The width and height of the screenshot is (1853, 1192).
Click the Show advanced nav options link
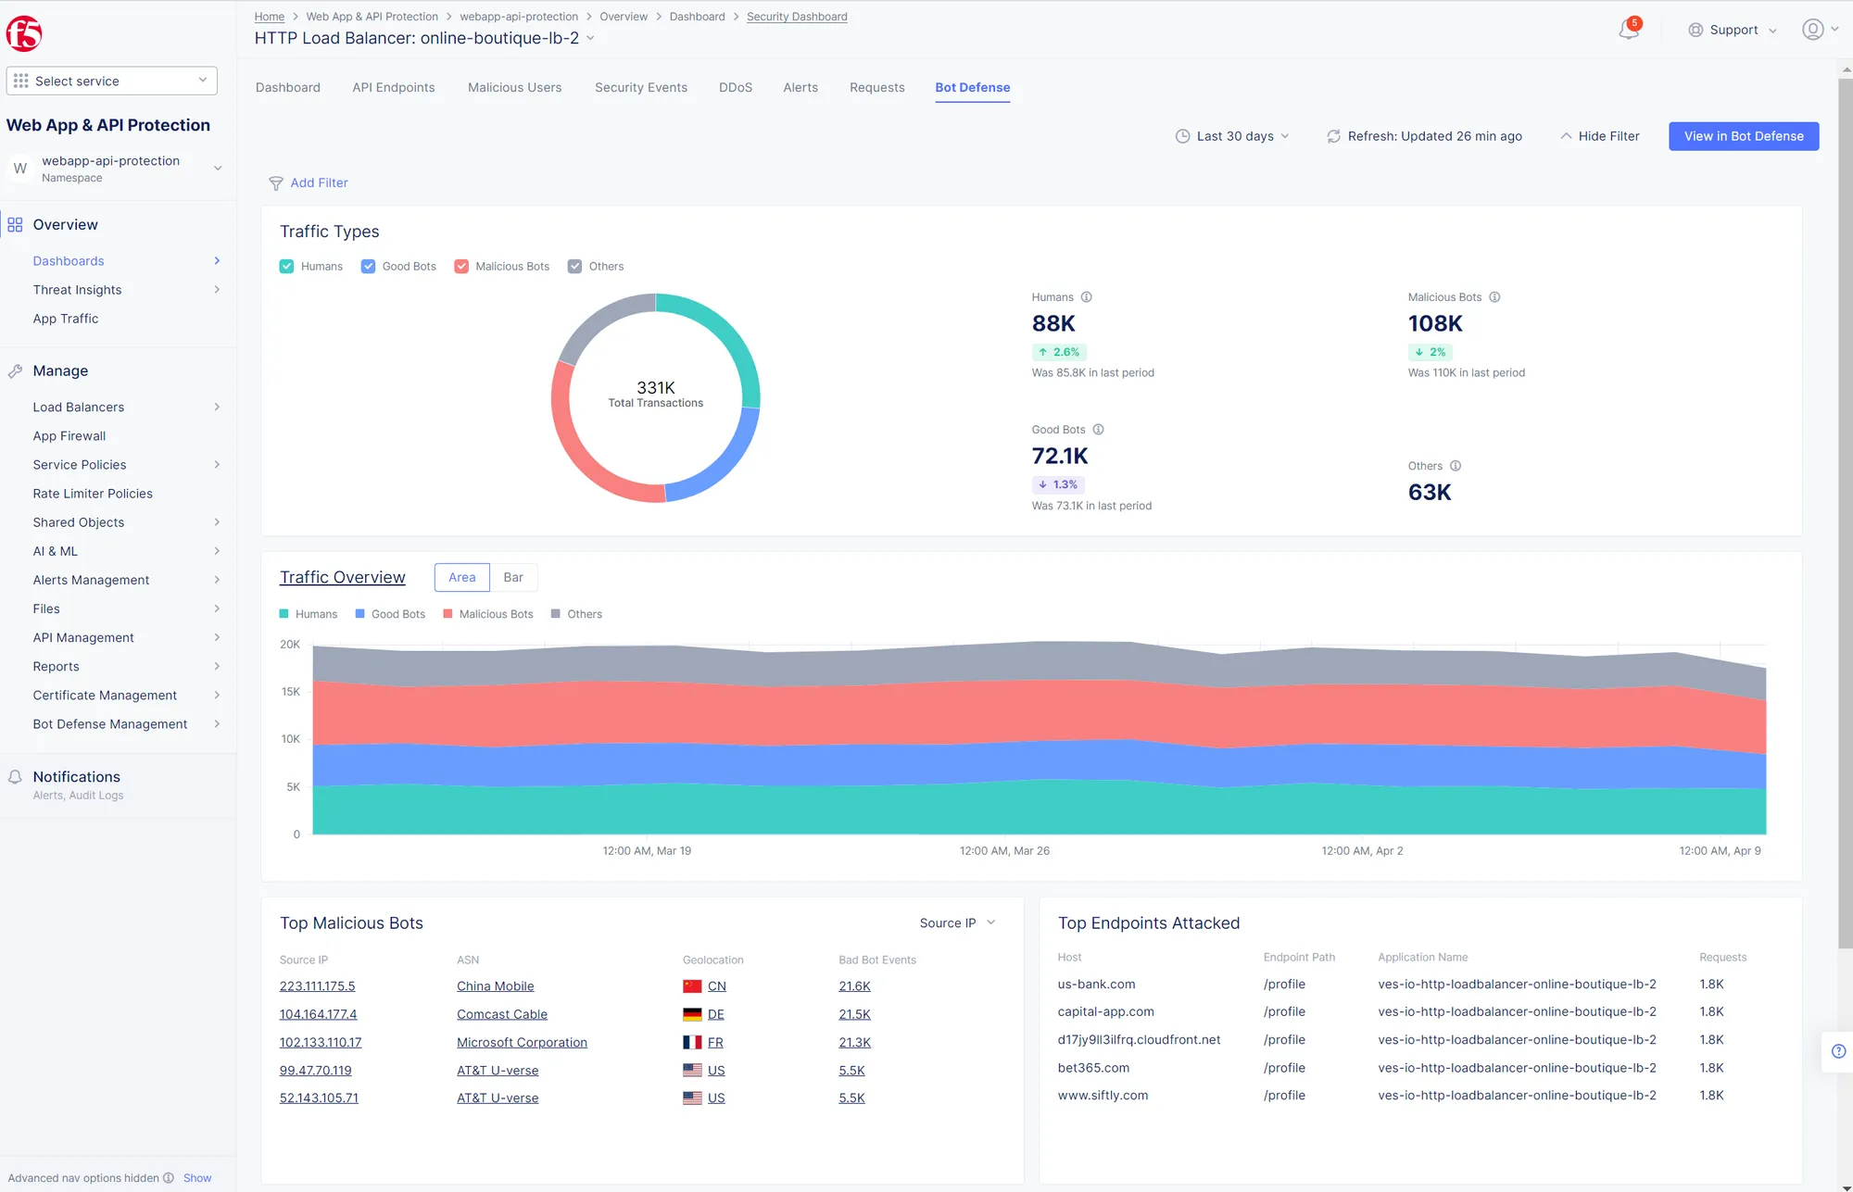pos(196,1177)
